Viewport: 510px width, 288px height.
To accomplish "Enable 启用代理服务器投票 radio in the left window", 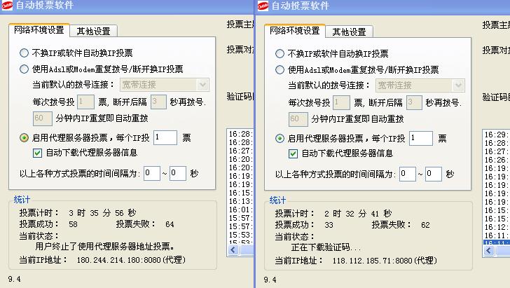I will [25, 138].
